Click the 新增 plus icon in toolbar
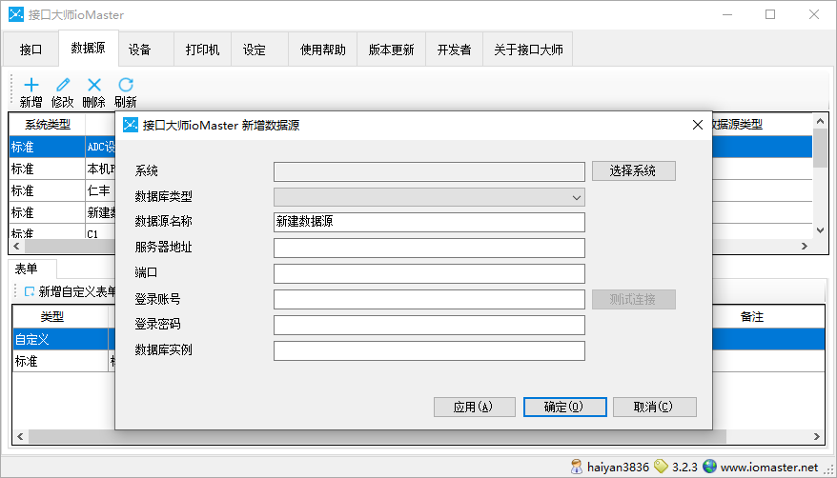The image size is (837, 478). coord(31,85)
